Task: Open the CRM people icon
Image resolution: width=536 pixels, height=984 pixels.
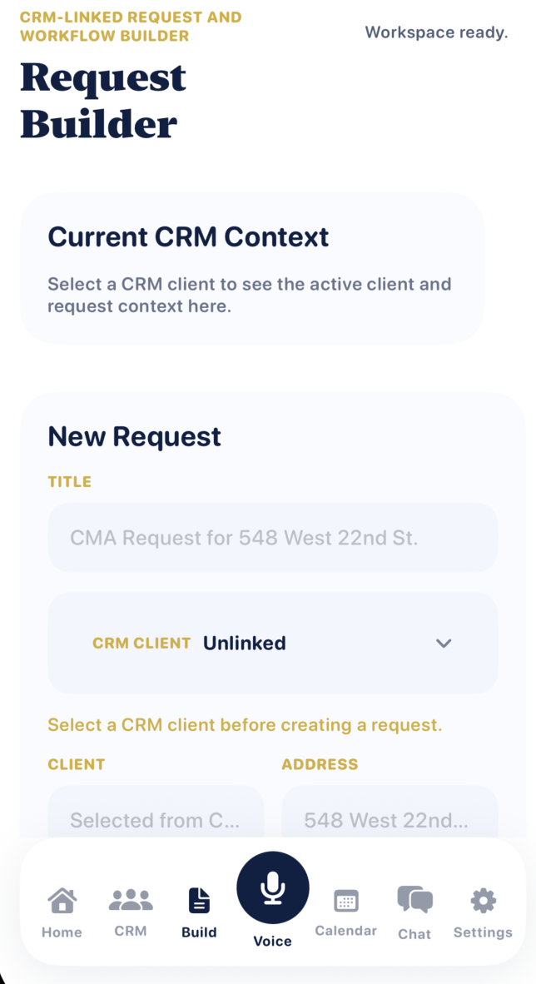Action: coord(130,901)
